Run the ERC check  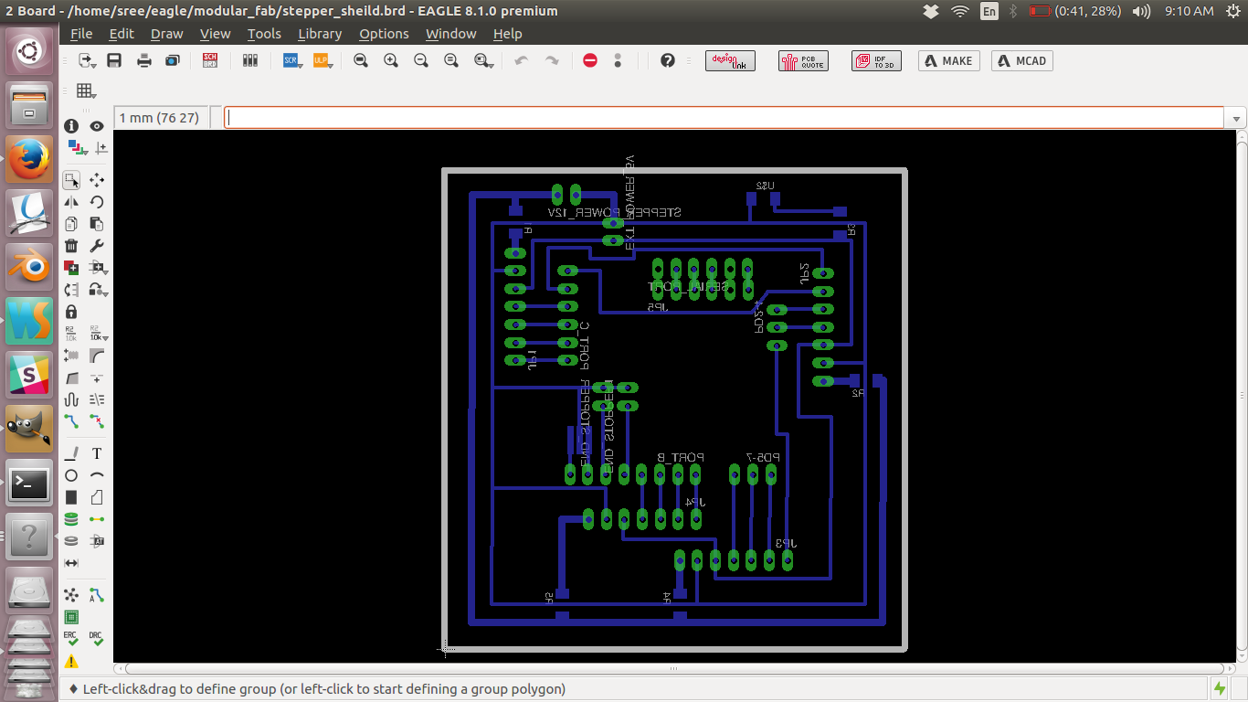coord(71,639)
